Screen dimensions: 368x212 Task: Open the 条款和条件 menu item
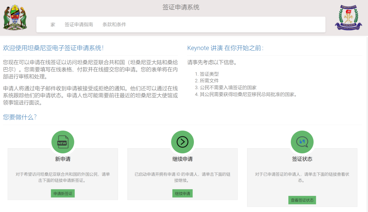[114, 25]
